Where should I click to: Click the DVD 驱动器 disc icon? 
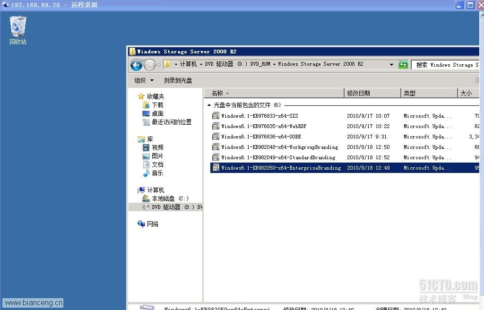(x=146, y=207)
